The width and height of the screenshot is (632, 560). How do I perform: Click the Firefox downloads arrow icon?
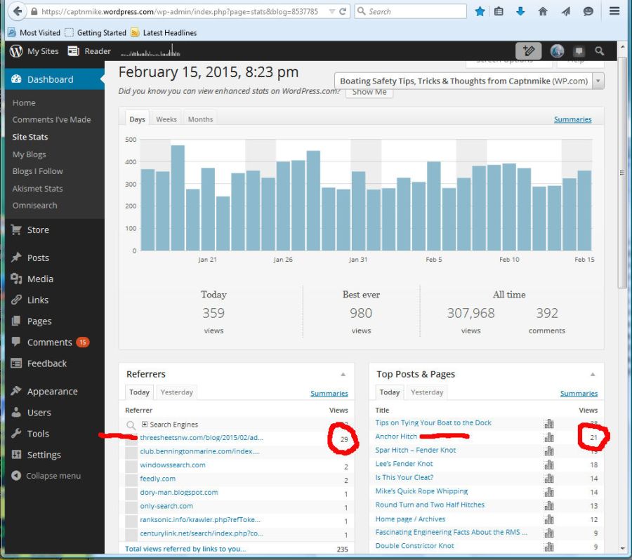[x=520, y=11]
